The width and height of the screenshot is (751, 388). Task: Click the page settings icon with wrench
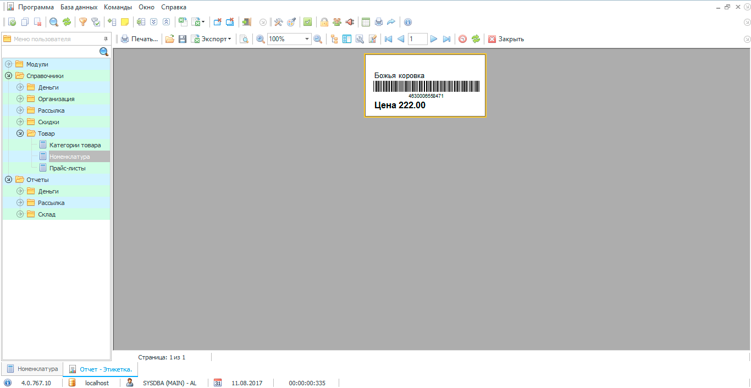point(360,39)
